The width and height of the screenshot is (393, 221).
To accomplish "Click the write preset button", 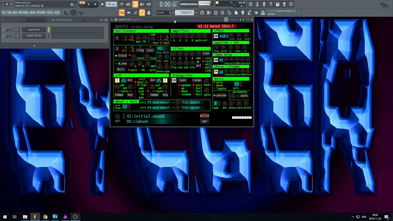I will (204, 116).
